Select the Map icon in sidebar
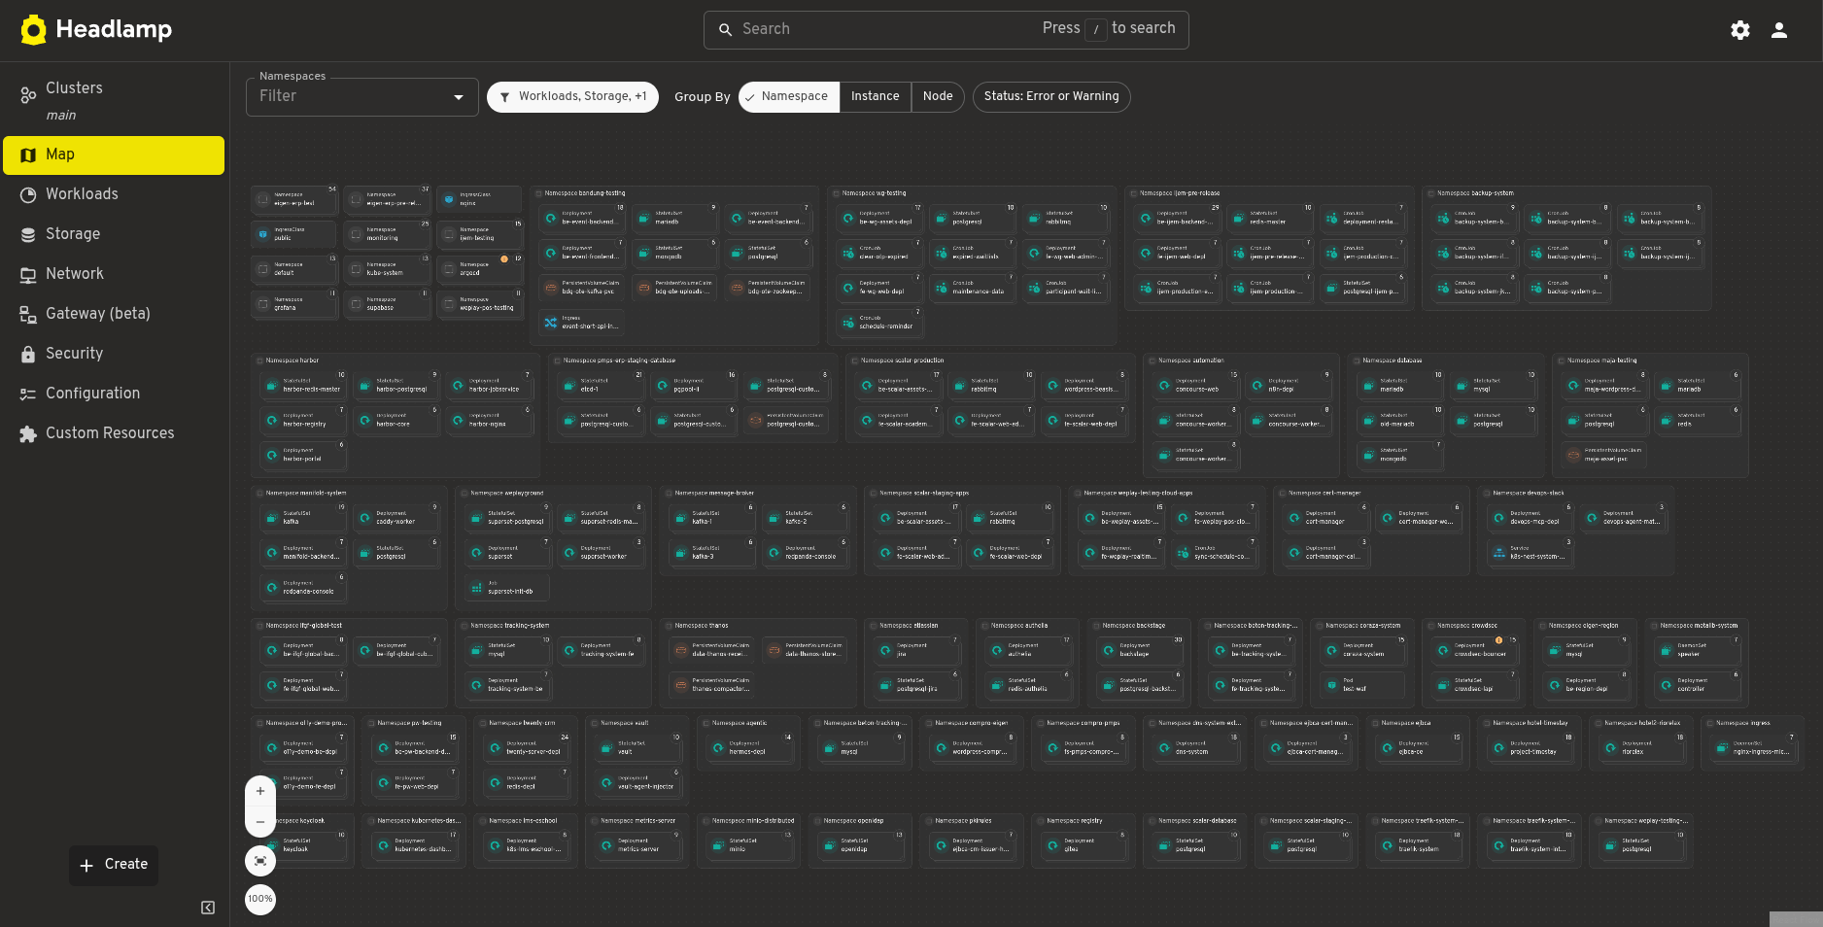Image resolution: width=1823 pixels, height=927 pixels. [x=28, y=155]
